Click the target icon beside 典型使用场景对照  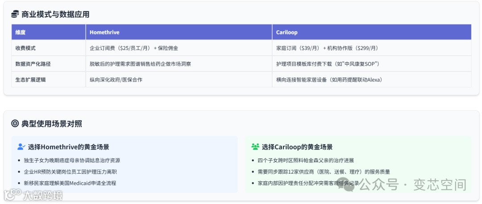click(x=15, y=124)
